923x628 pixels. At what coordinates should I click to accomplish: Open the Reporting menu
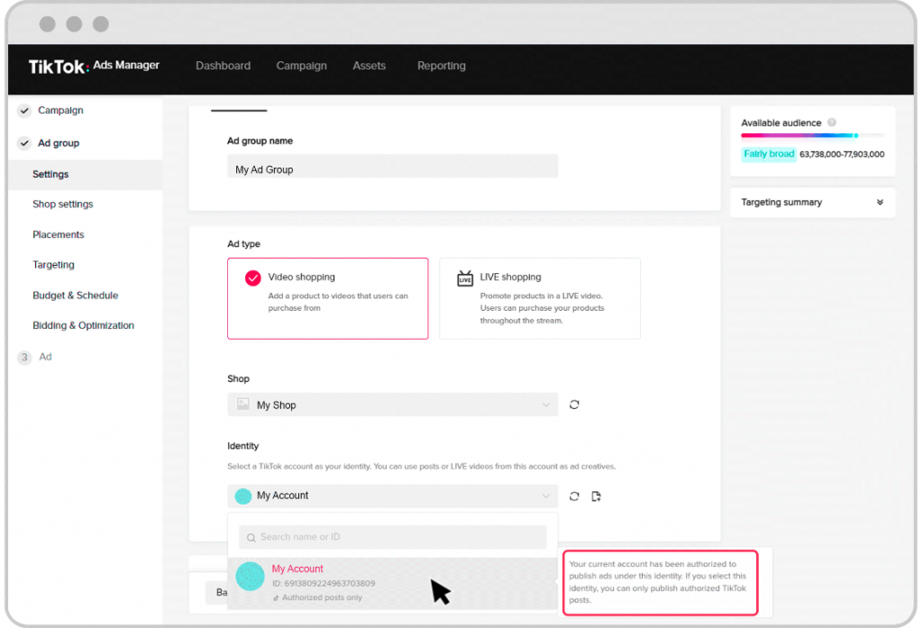[x=442, y=66]
